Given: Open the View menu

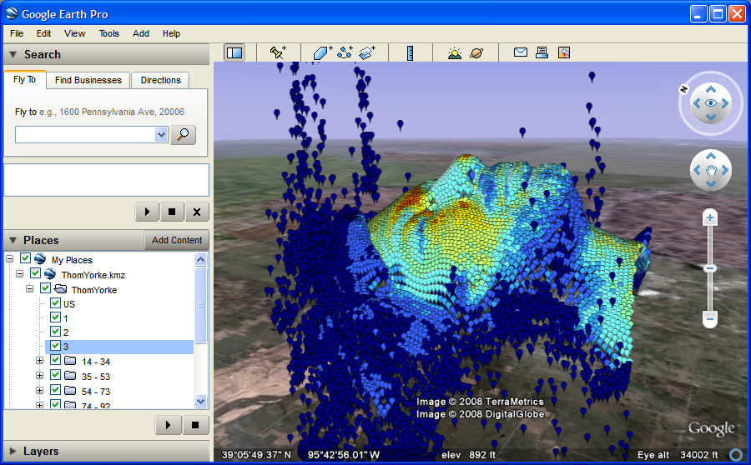Looking at the screenshot, I should coord(75,33).
